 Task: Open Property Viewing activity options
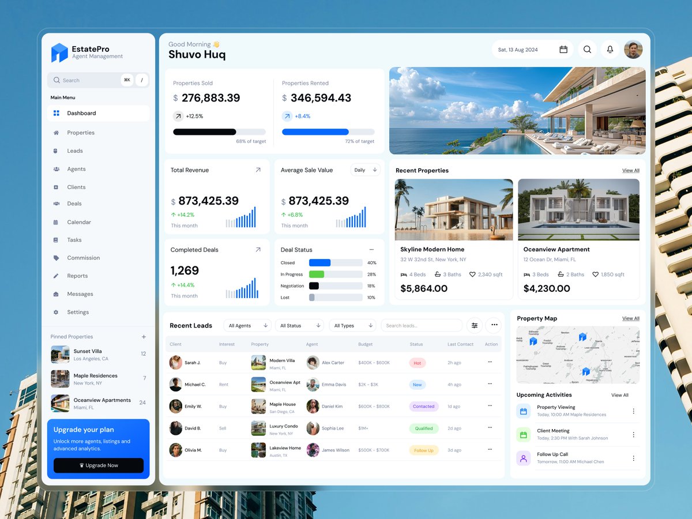[x=633, y=411]
